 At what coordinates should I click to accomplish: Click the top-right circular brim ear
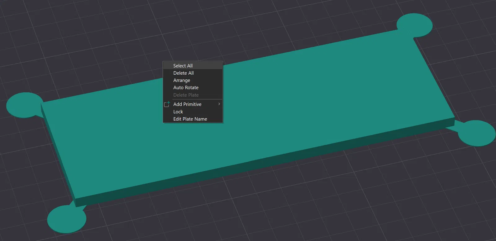(x=414, y=25)
